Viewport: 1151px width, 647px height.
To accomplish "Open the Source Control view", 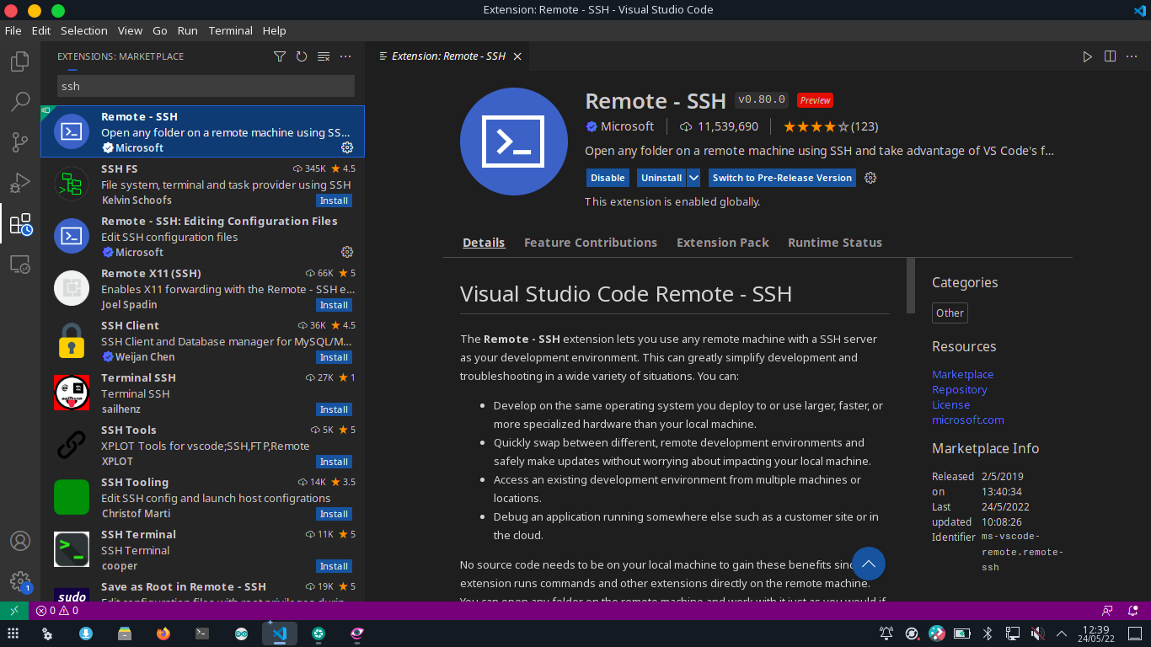I will click(20, 142).
